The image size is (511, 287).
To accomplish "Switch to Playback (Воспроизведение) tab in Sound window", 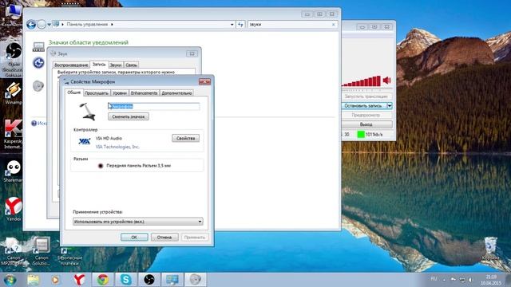I will coord(71,65).
